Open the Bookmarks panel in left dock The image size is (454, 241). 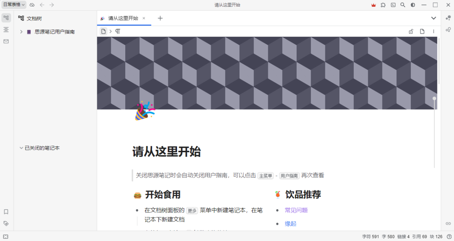point(6,212)
